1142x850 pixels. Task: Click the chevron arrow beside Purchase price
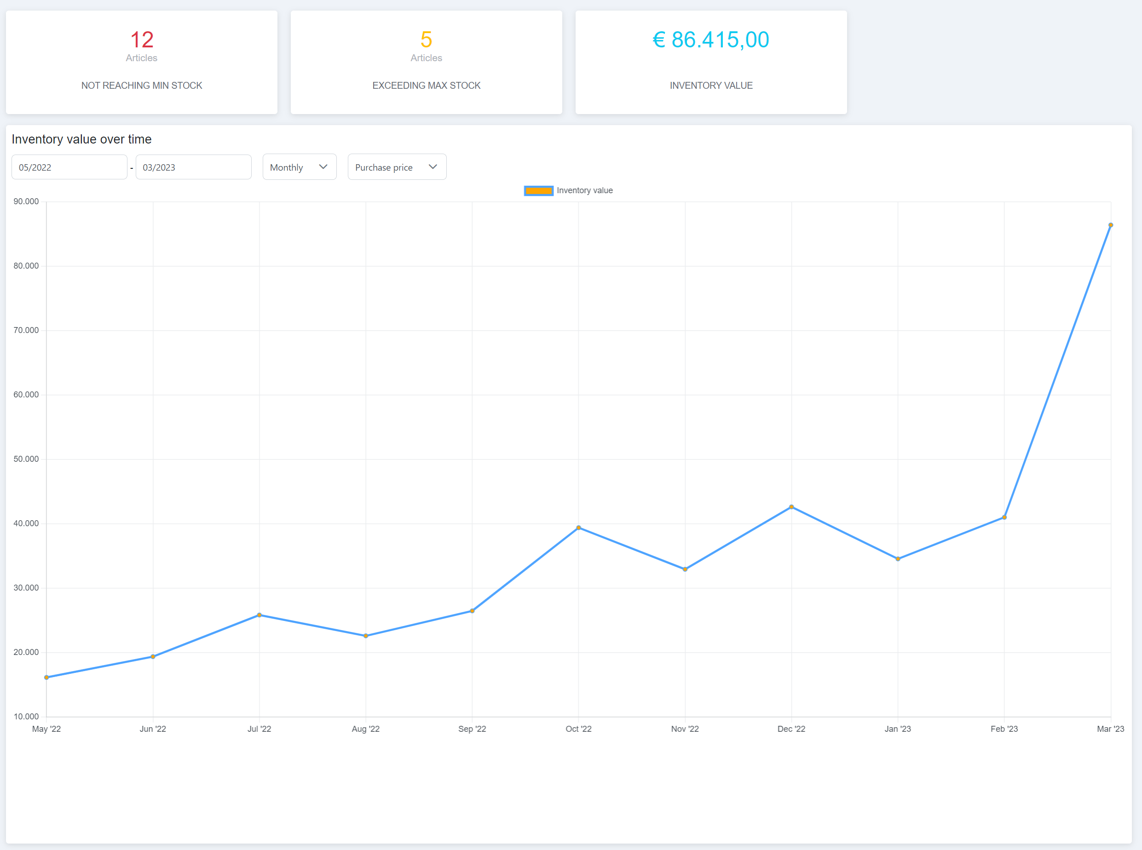tap(433, 167)
